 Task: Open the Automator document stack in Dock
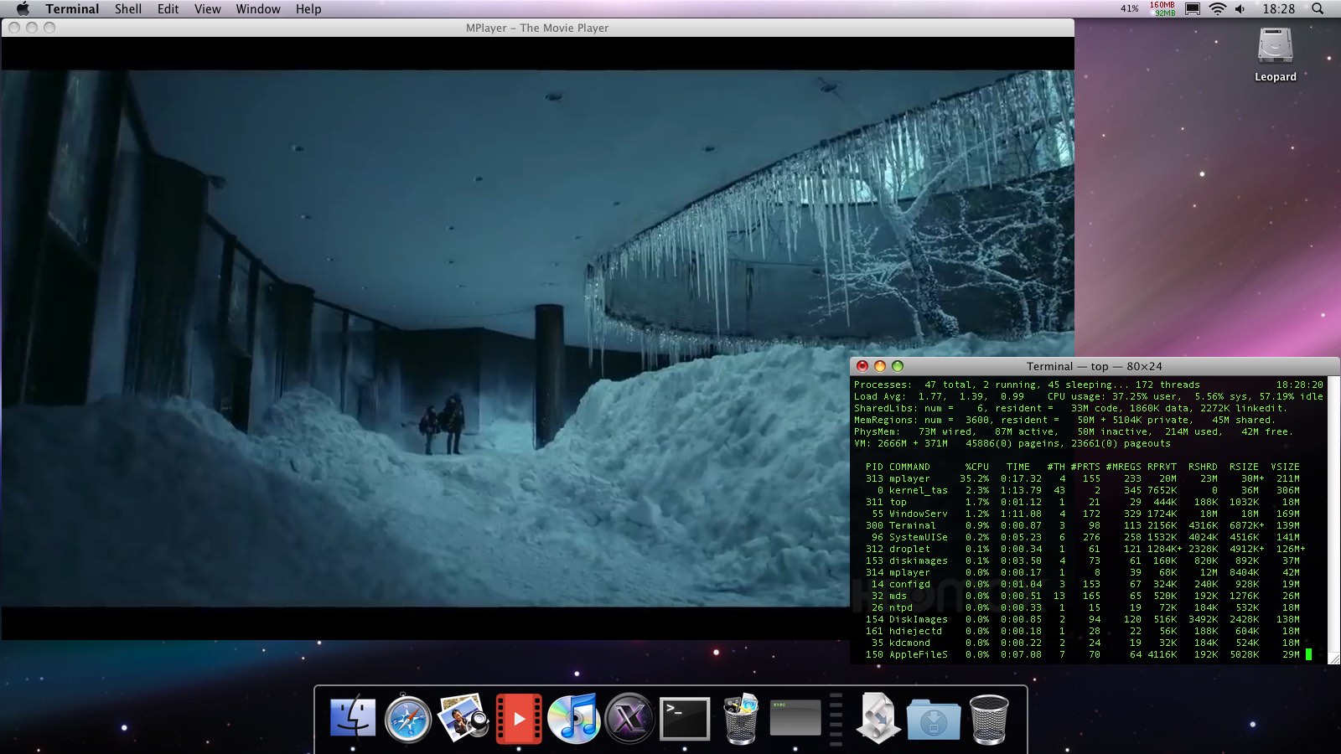[x=878, y=718]
